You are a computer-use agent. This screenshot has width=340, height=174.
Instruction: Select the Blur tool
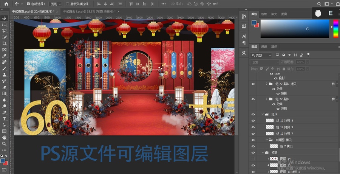click(4, 100)
